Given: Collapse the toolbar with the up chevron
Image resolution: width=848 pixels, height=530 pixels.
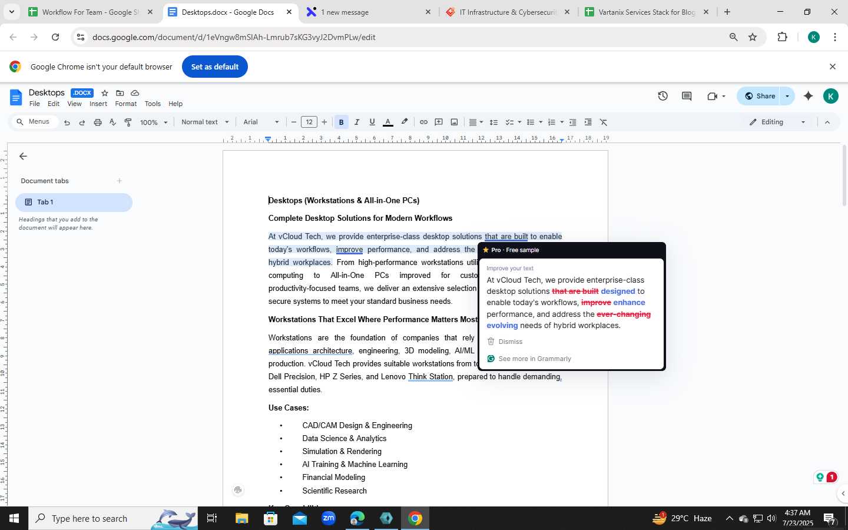Looking at the screenshot, I should (x=827, y=122).
